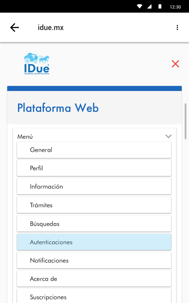Close the menu with the red X
189x303 pixels.
(x=175, y=64)
